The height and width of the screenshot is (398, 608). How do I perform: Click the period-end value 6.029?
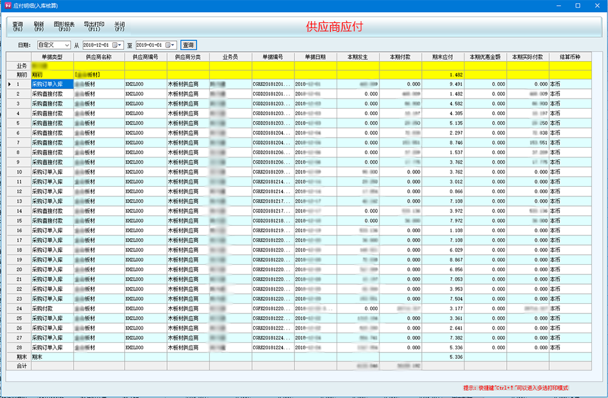click(x=456, y=250)
